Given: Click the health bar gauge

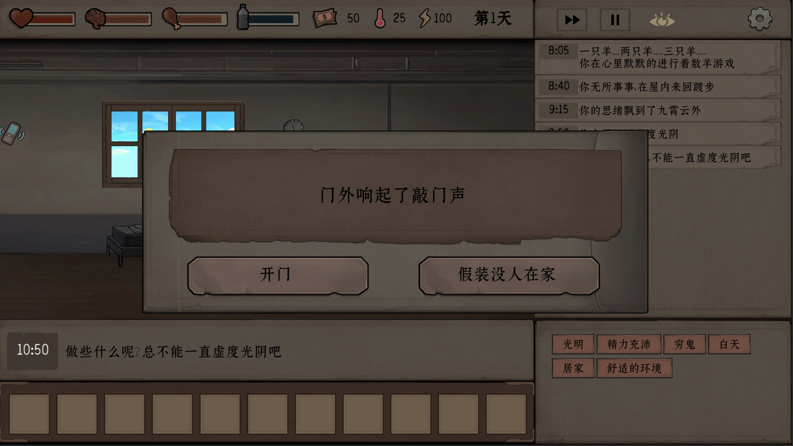Looking at the screenshot, I should pyautogui.click(x=53, y=19).
